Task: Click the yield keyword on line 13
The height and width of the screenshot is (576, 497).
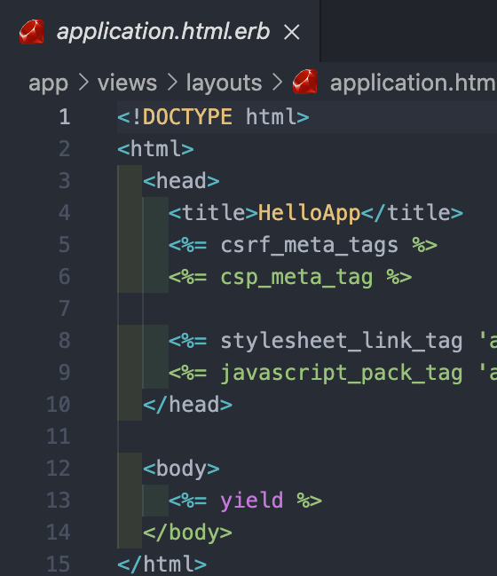Action: (x=252, y=501)
